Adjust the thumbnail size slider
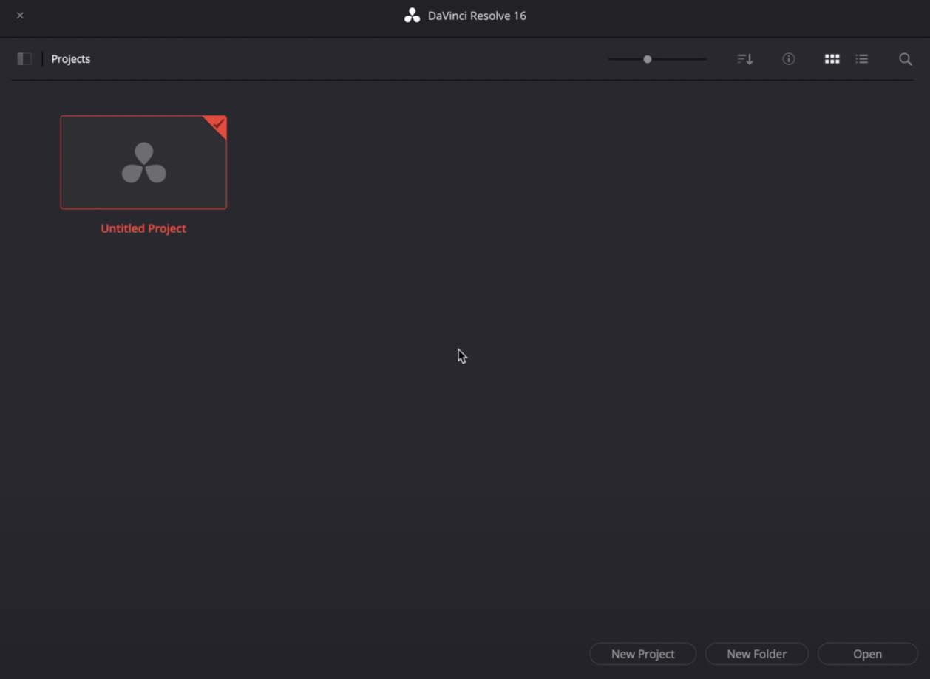The width and height of the screenshot is (930, 679). (x=657, y=59)
